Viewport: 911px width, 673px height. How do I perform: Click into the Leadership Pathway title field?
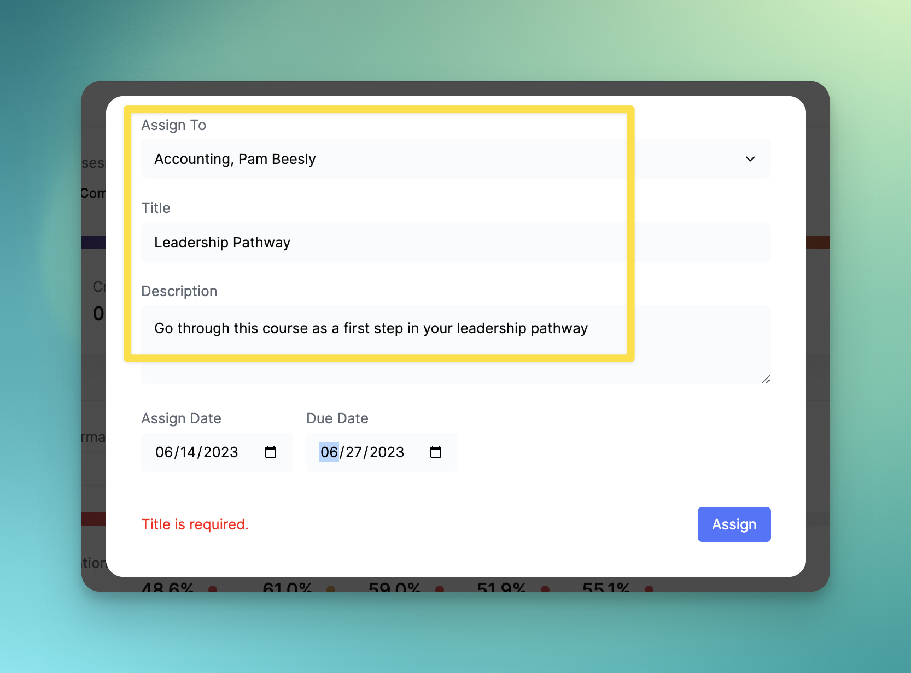[437, 243]
